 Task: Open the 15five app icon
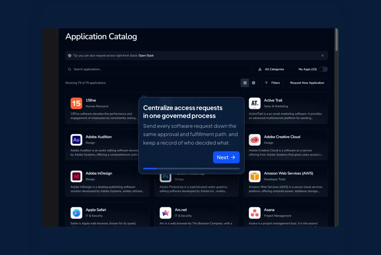76,103
